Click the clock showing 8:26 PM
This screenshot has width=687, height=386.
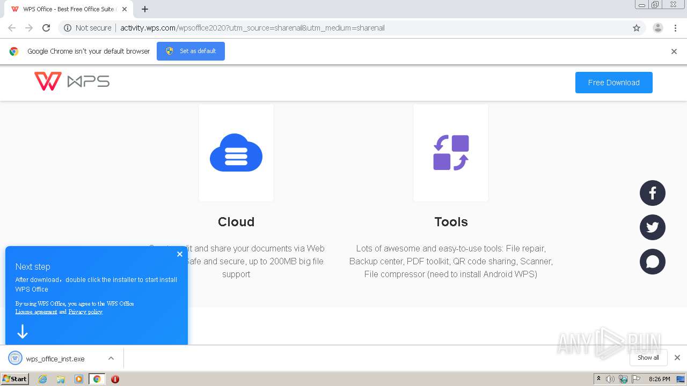[659, 379]
